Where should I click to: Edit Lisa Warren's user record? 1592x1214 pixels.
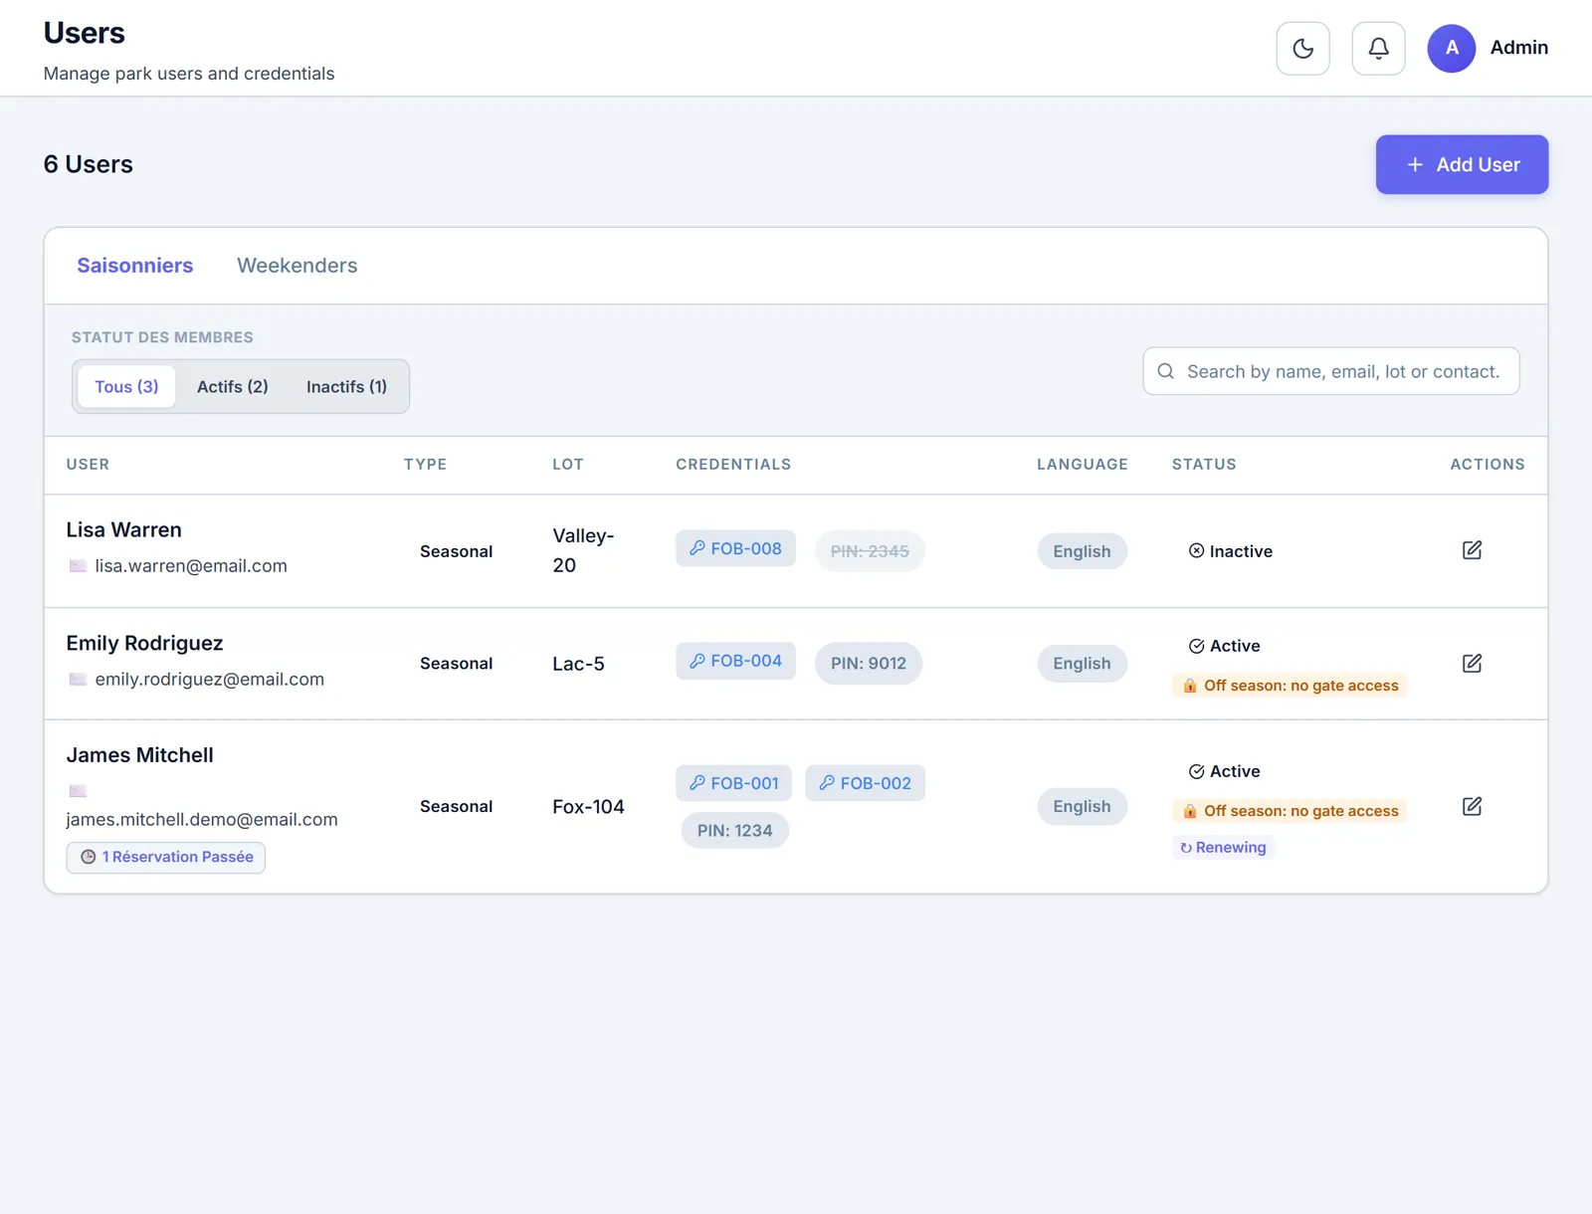point(1472,550)
